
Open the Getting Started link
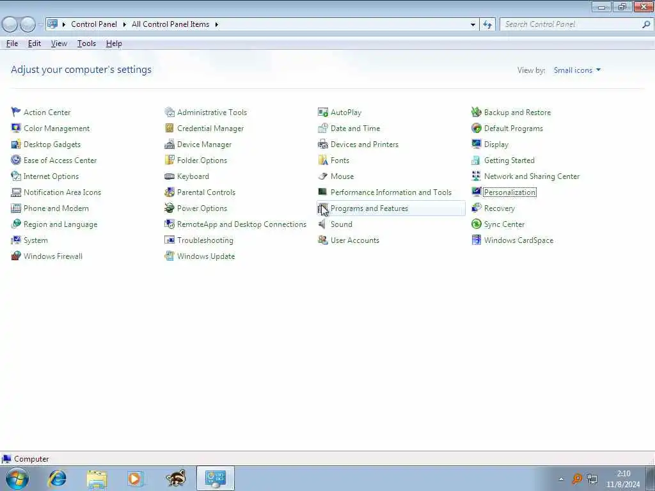tap(509, 160)
